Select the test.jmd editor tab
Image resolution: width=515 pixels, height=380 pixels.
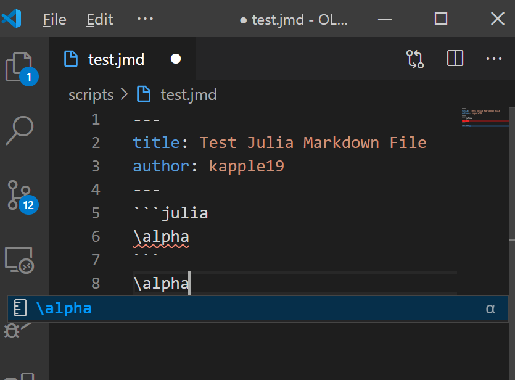pyautogui.click(x=122, y=59)
